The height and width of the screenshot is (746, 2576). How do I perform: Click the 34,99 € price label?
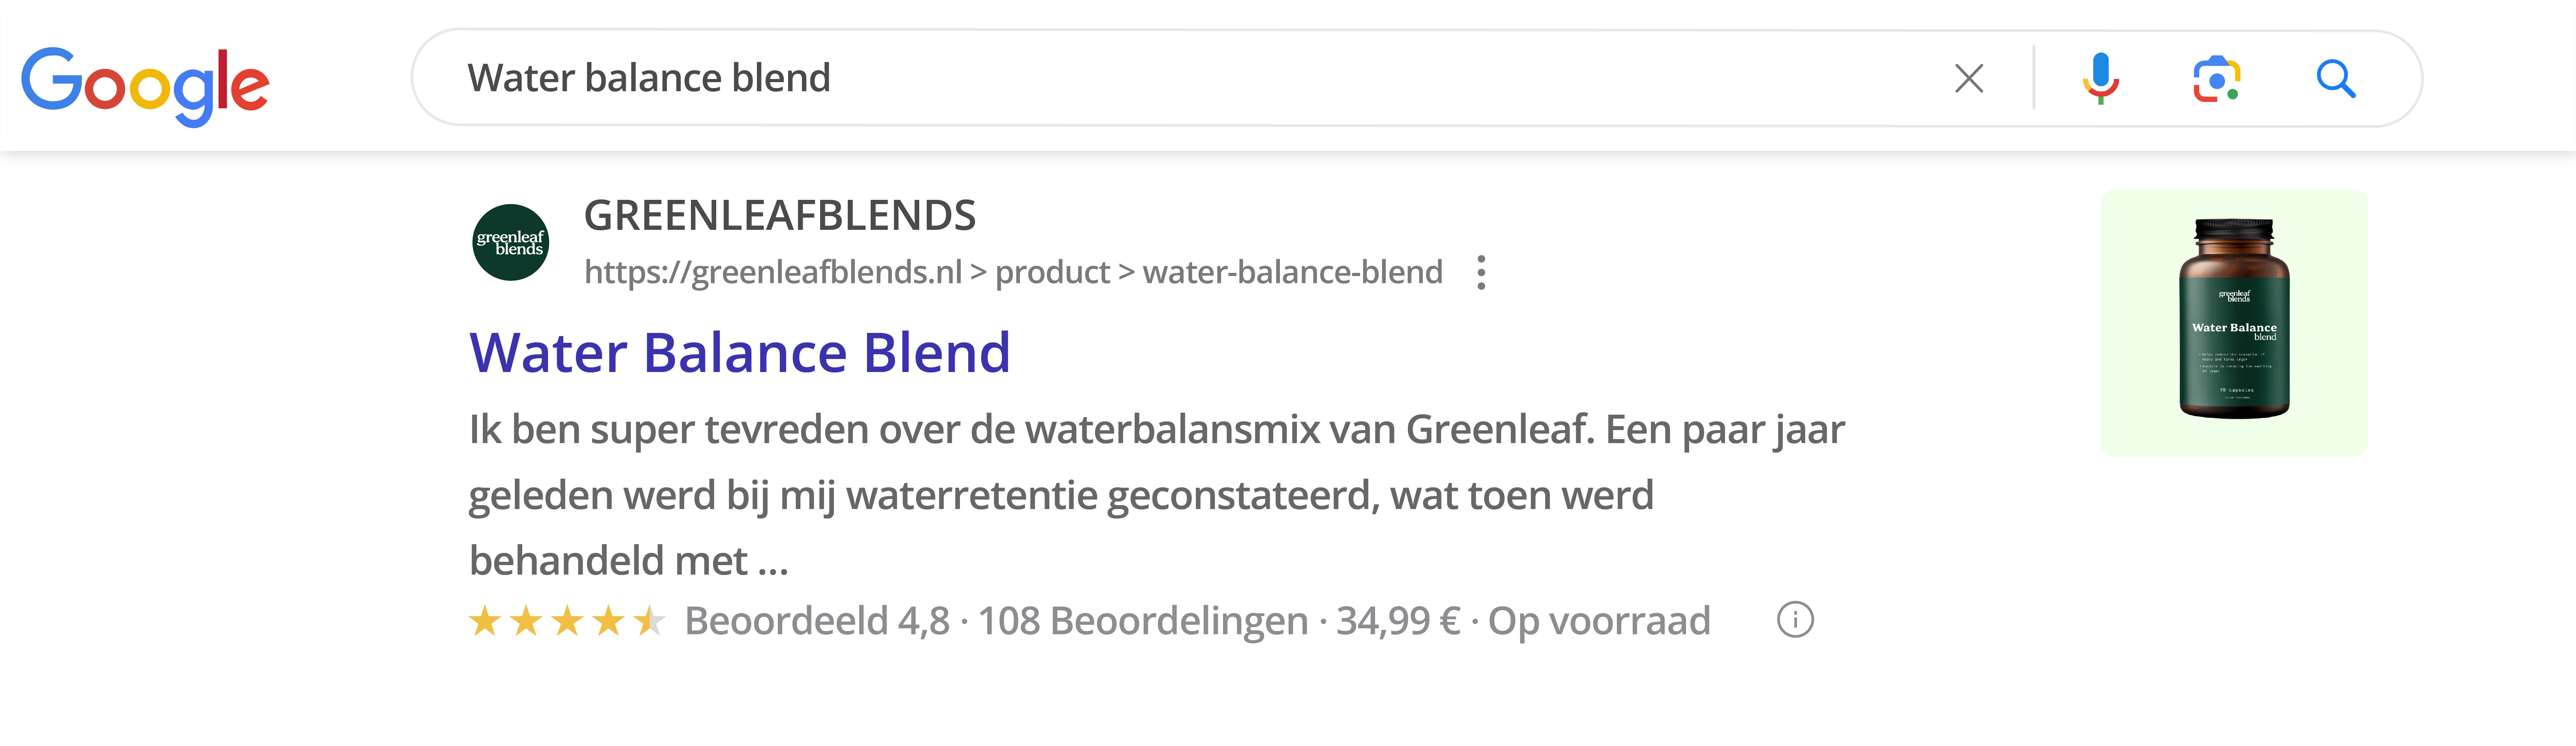point(1398,621)
